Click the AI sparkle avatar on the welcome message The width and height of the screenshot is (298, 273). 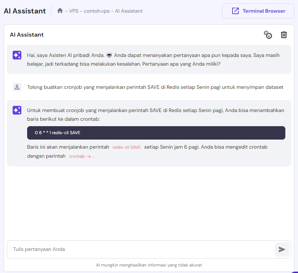[17, 55]
